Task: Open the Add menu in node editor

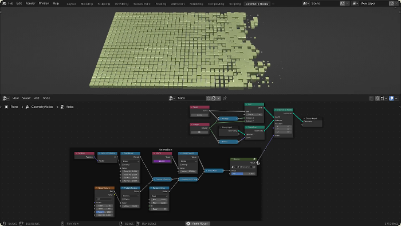Action: 37,98
